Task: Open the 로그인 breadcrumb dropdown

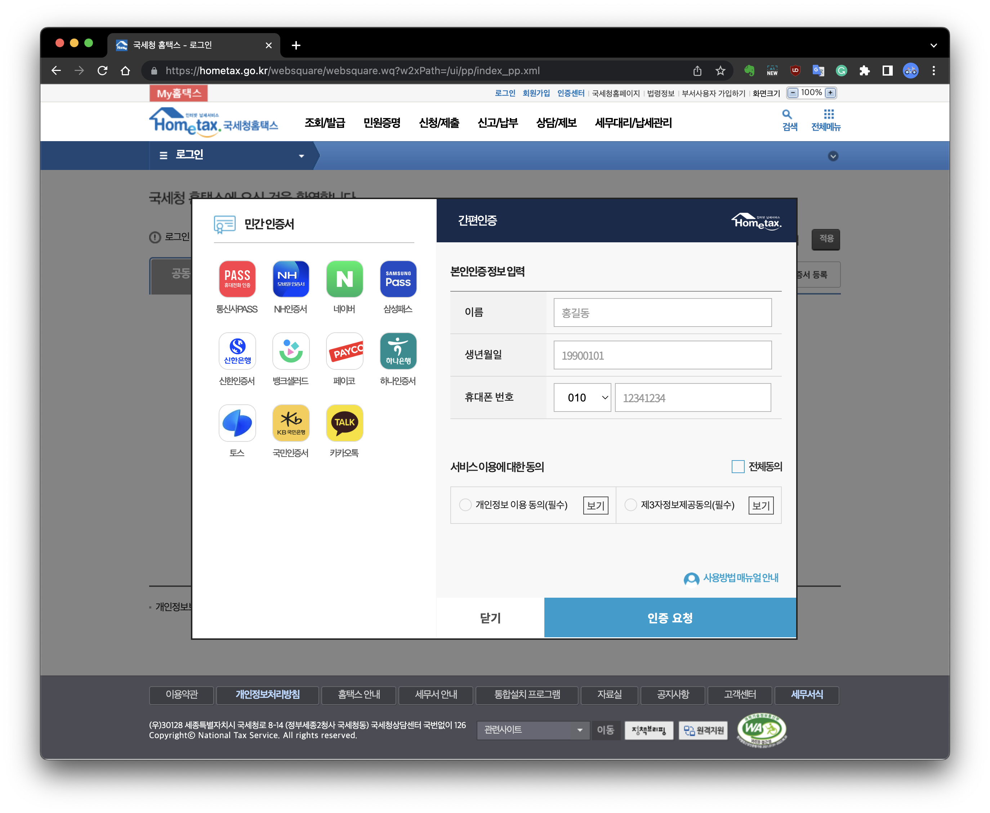Action: pyautogui.click(x=302, y=156)
